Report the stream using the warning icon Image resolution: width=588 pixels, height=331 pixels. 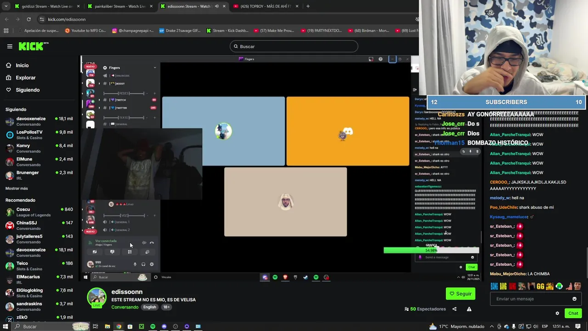click(x=469, y=309)
